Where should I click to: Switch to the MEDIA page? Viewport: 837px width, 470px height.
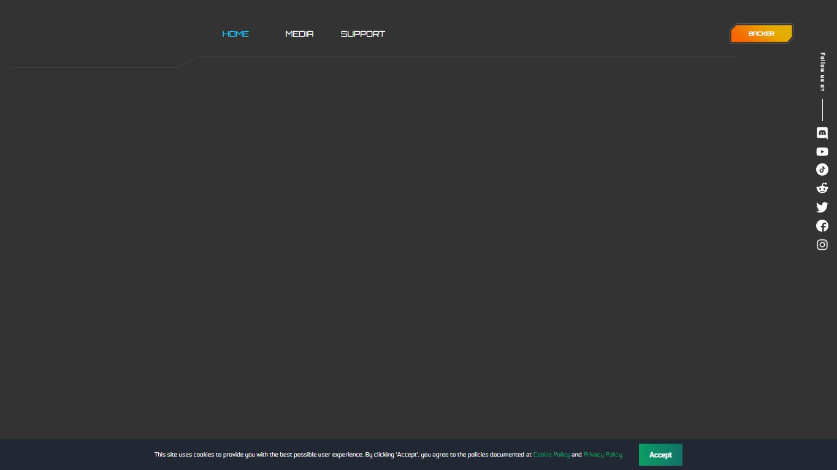point(299,34)
